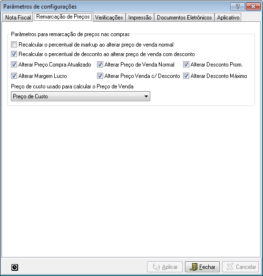The height and width of the screenshot is (276, 263).
Task: Open the Preço de Custo dropdown
Action: [x=80, y=96]
